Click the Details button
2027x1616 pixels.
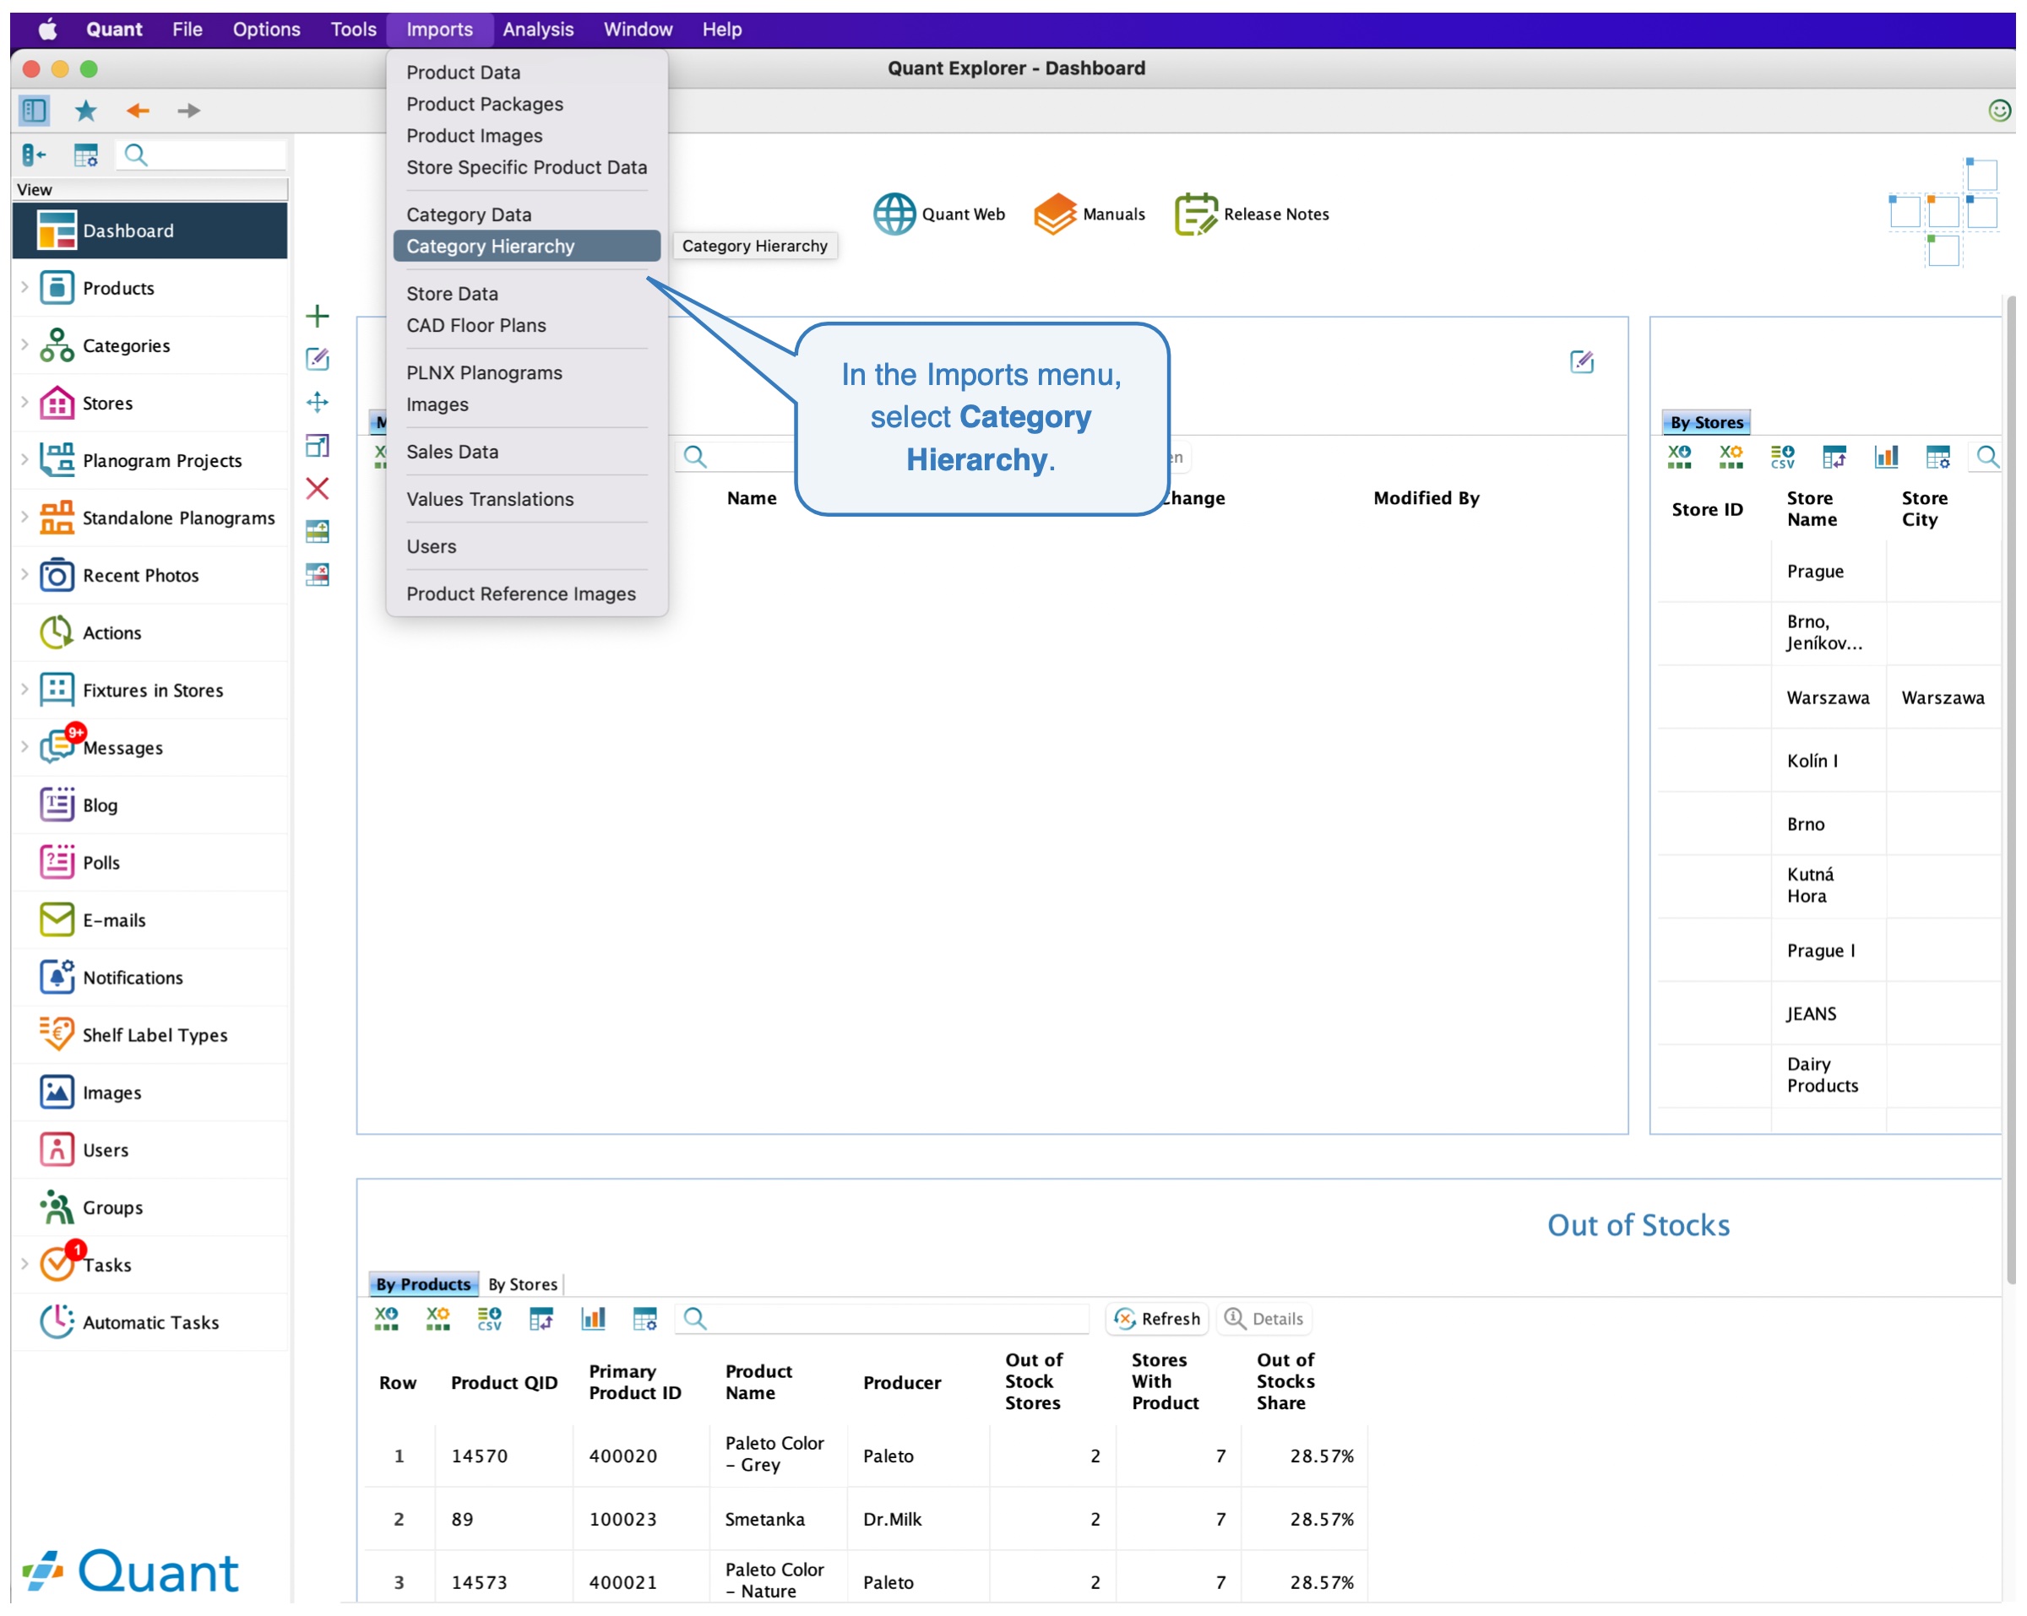click(x=1264, y=1319)
